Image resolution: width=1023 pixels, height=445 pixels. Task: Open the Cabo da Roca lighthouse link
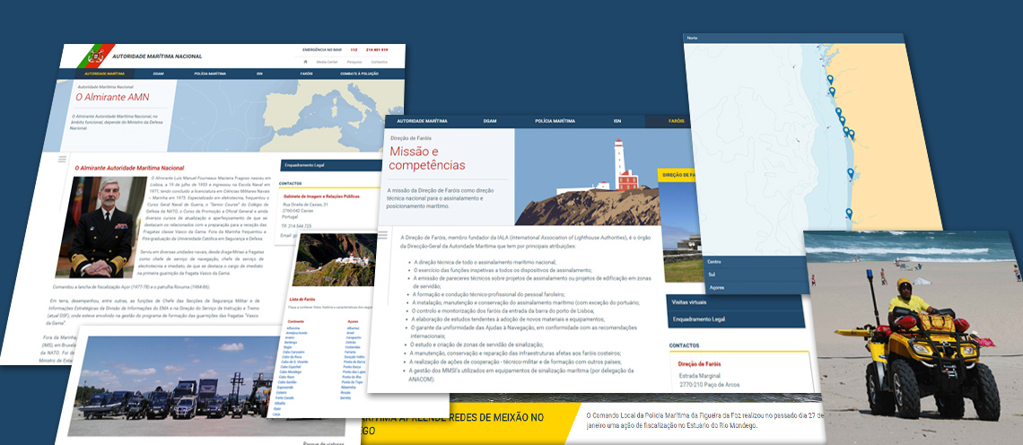click(292, 357)
